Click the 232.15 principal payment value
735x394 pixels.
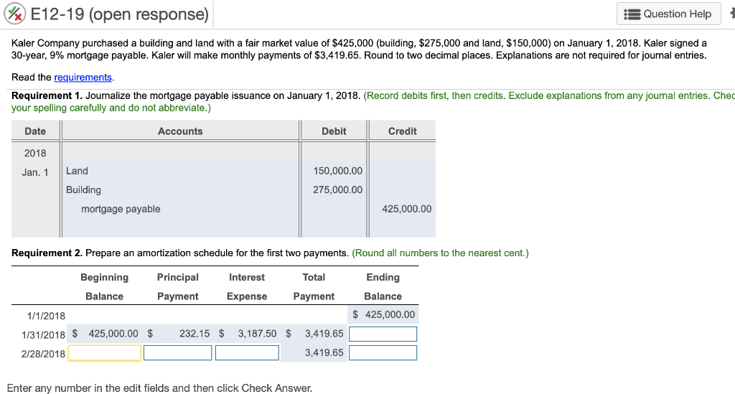click(x=195, y=334)
